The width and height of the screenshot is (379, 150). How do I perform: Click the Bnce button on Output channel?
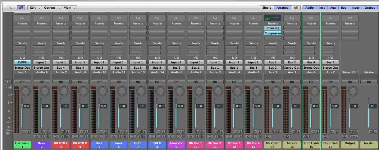pyautogui.click(x=354, y=136)
